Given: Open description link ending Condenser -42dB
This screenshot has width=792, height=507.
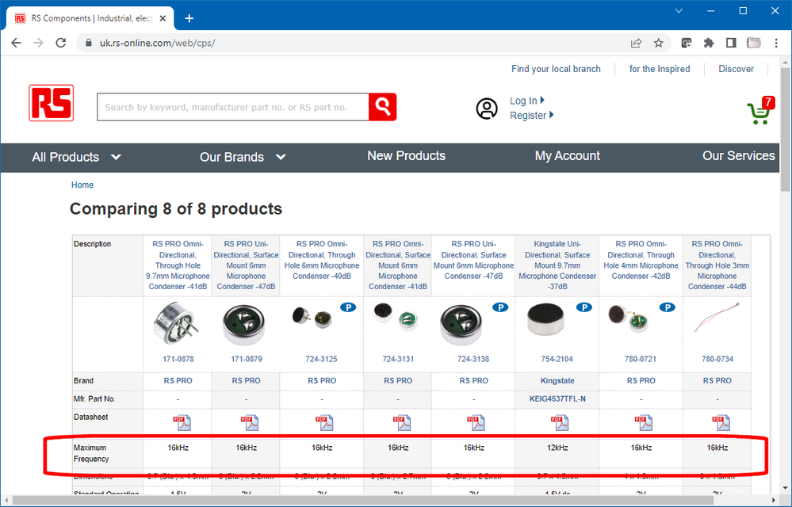Looking at the screenshot, I should (641, 260).
